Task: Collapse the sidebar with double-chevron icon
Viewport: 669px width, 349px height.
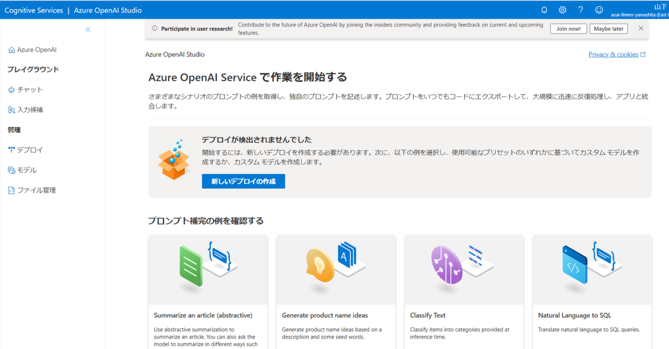Action: tap(88, 30)
